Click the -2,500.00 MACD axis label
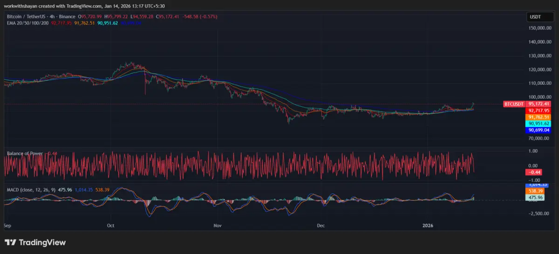 point(538,214)
